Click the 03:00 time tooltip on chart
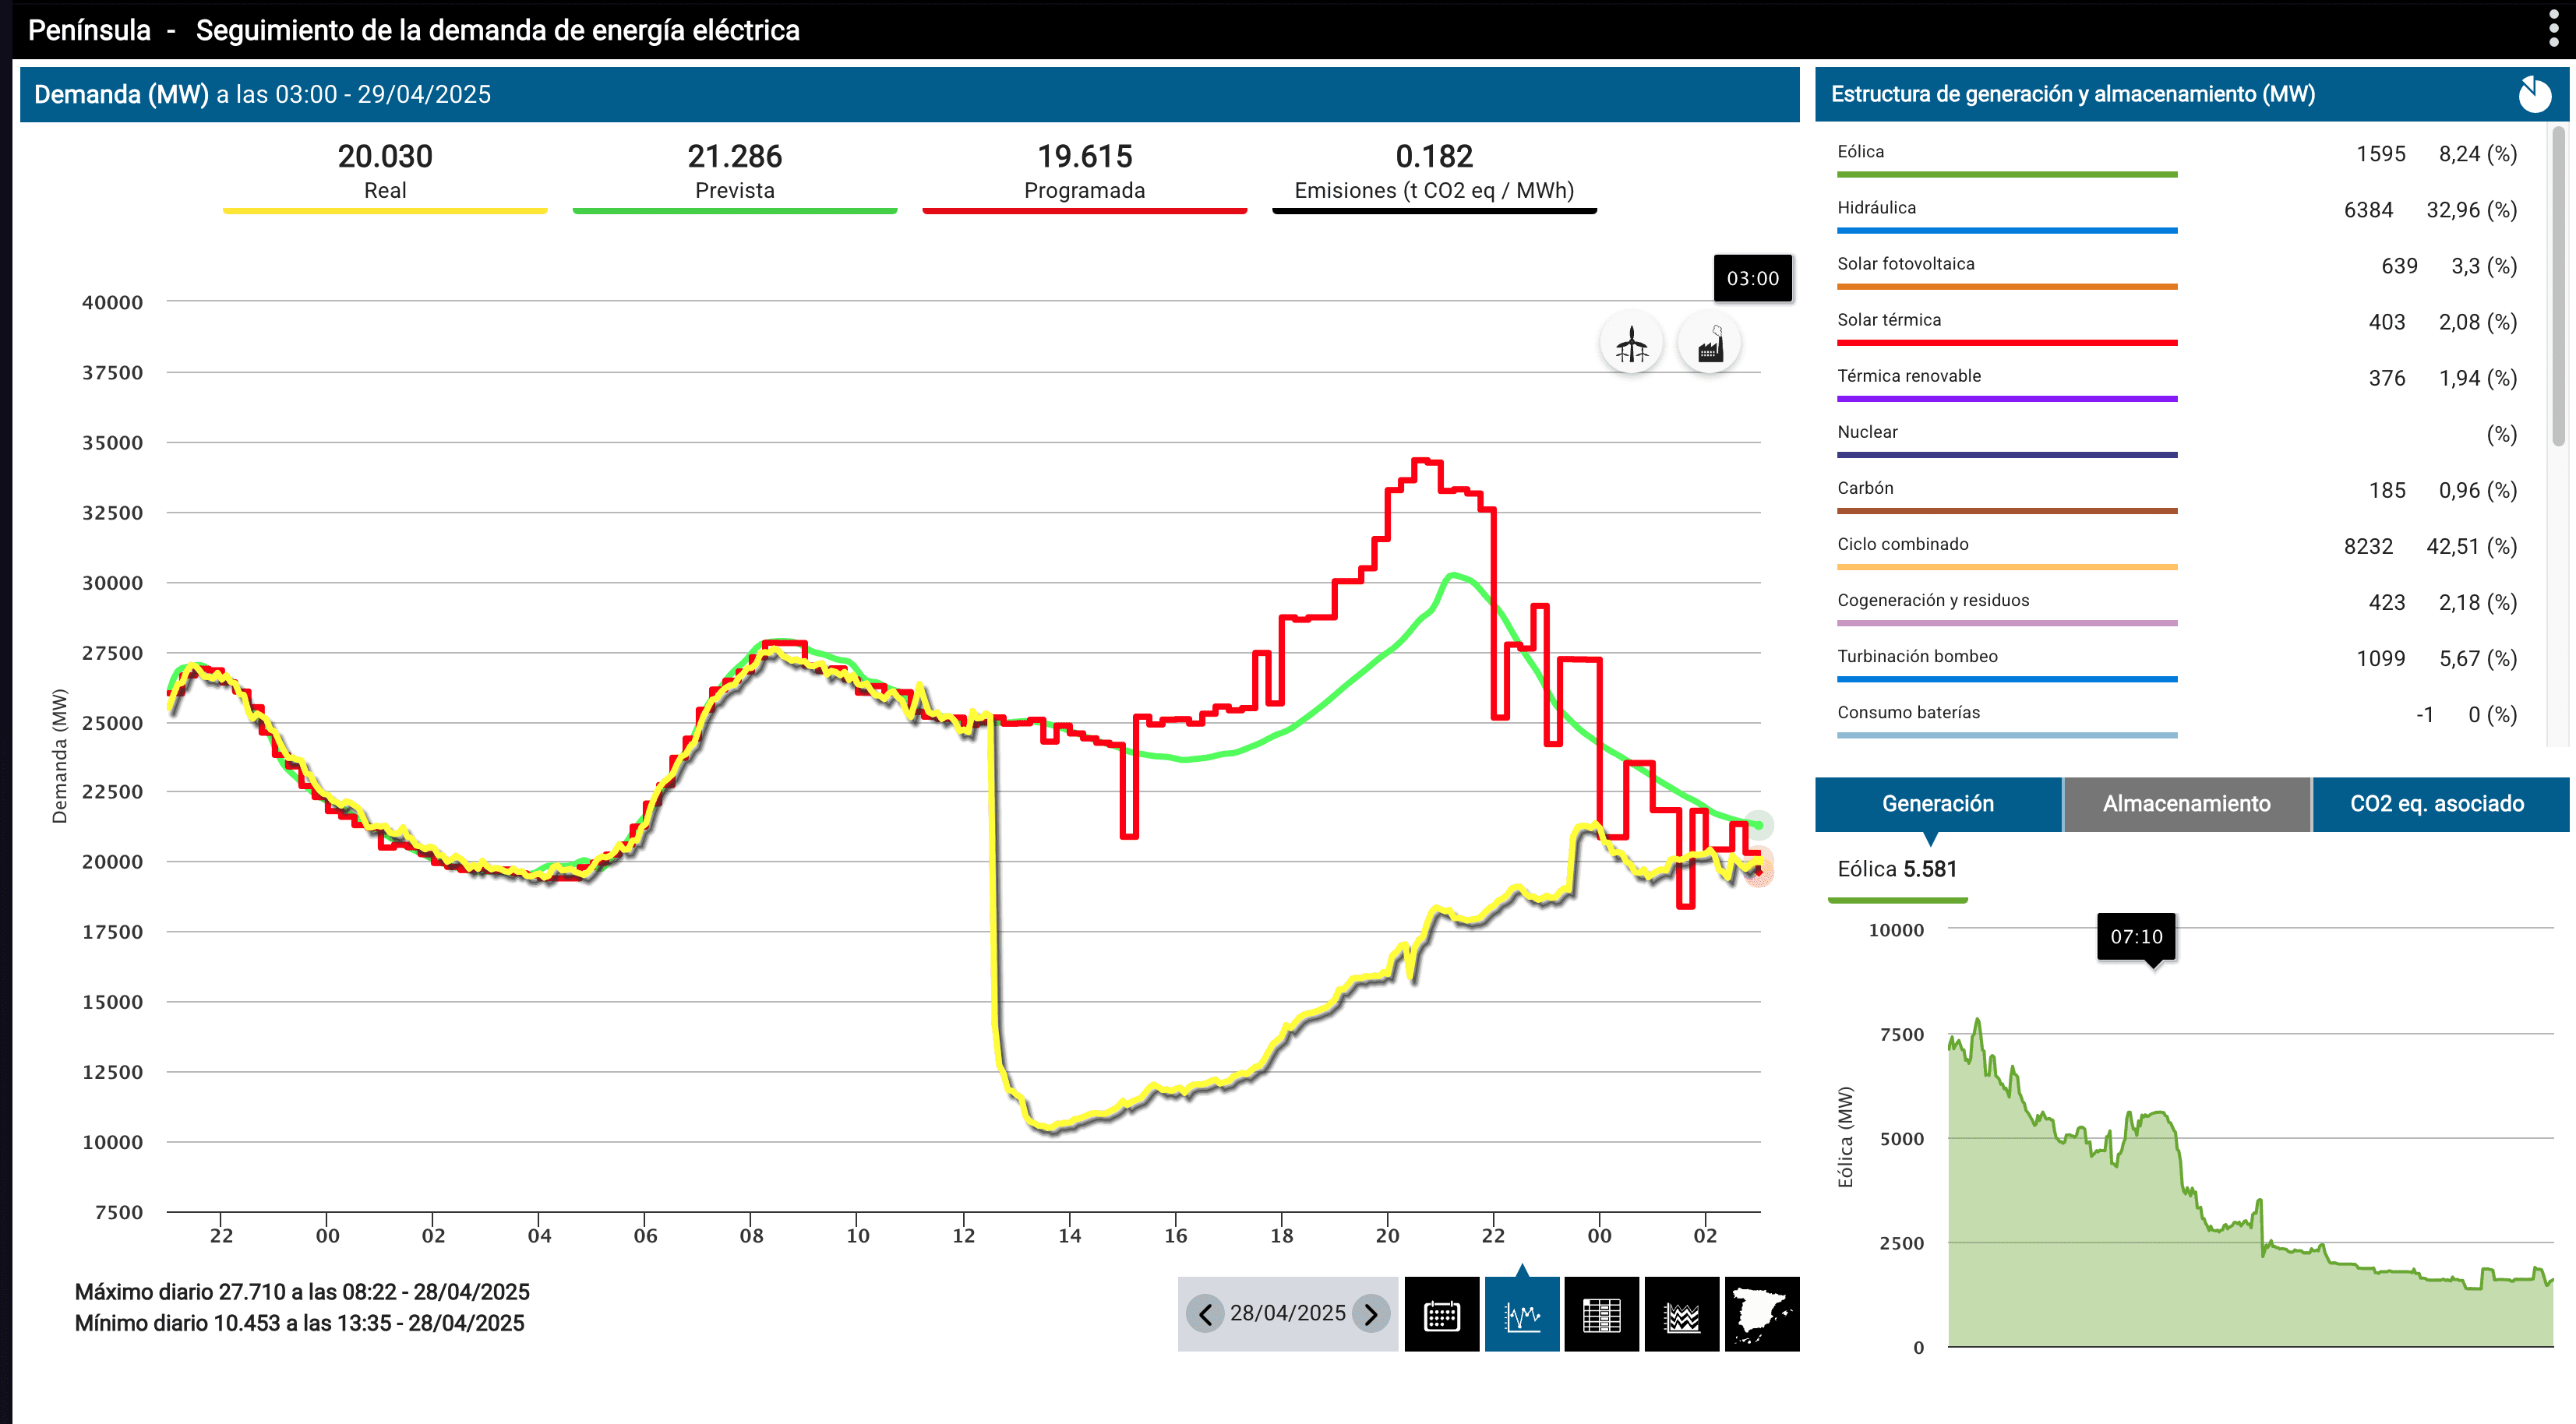2576x1424 pixels. (1752, 279)
